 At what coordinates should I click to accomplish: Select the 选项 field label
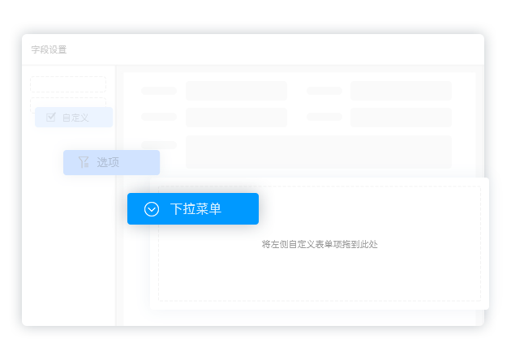[x=109, y=162]
